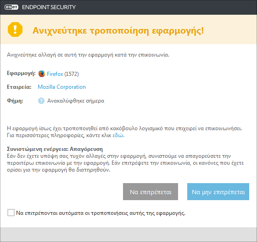Click the 'Να επιτρέπεται' allow button
This screenshot has height=242, width=257.
[x=151, y=191]
